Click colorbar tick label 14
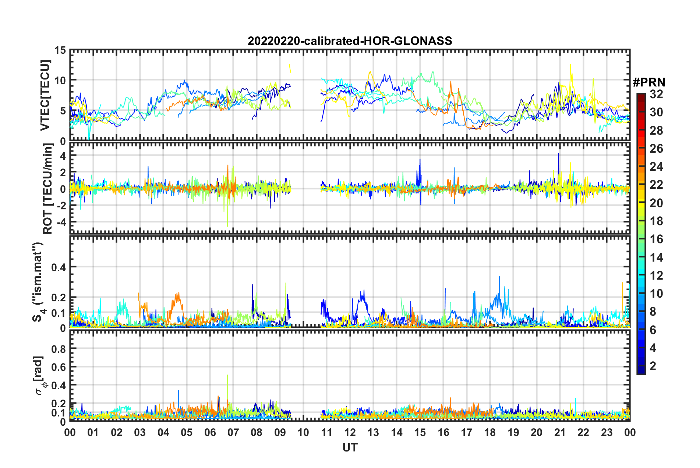The width and height of the screenshot is (700, 468). coord(656,258)
